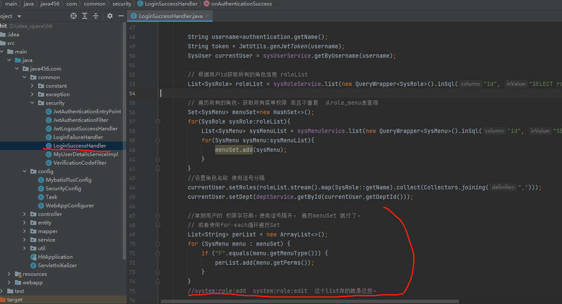The width and height of the screenshot is (562, 304).
Task: Open Project panel settings gear
Action: tap(110, 16)
